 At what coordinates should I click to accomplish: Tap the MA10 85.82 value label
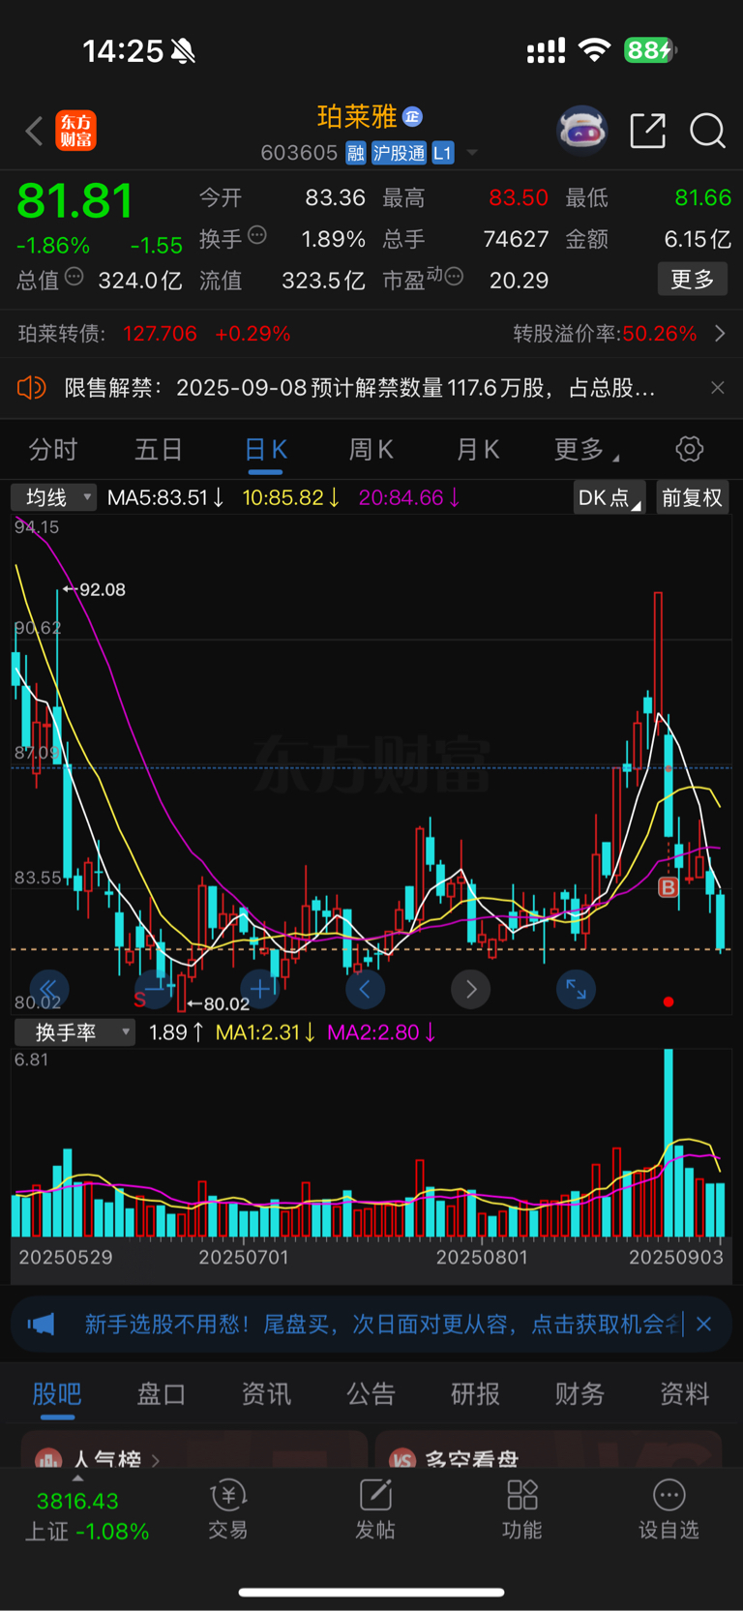(x=291, y=497)
